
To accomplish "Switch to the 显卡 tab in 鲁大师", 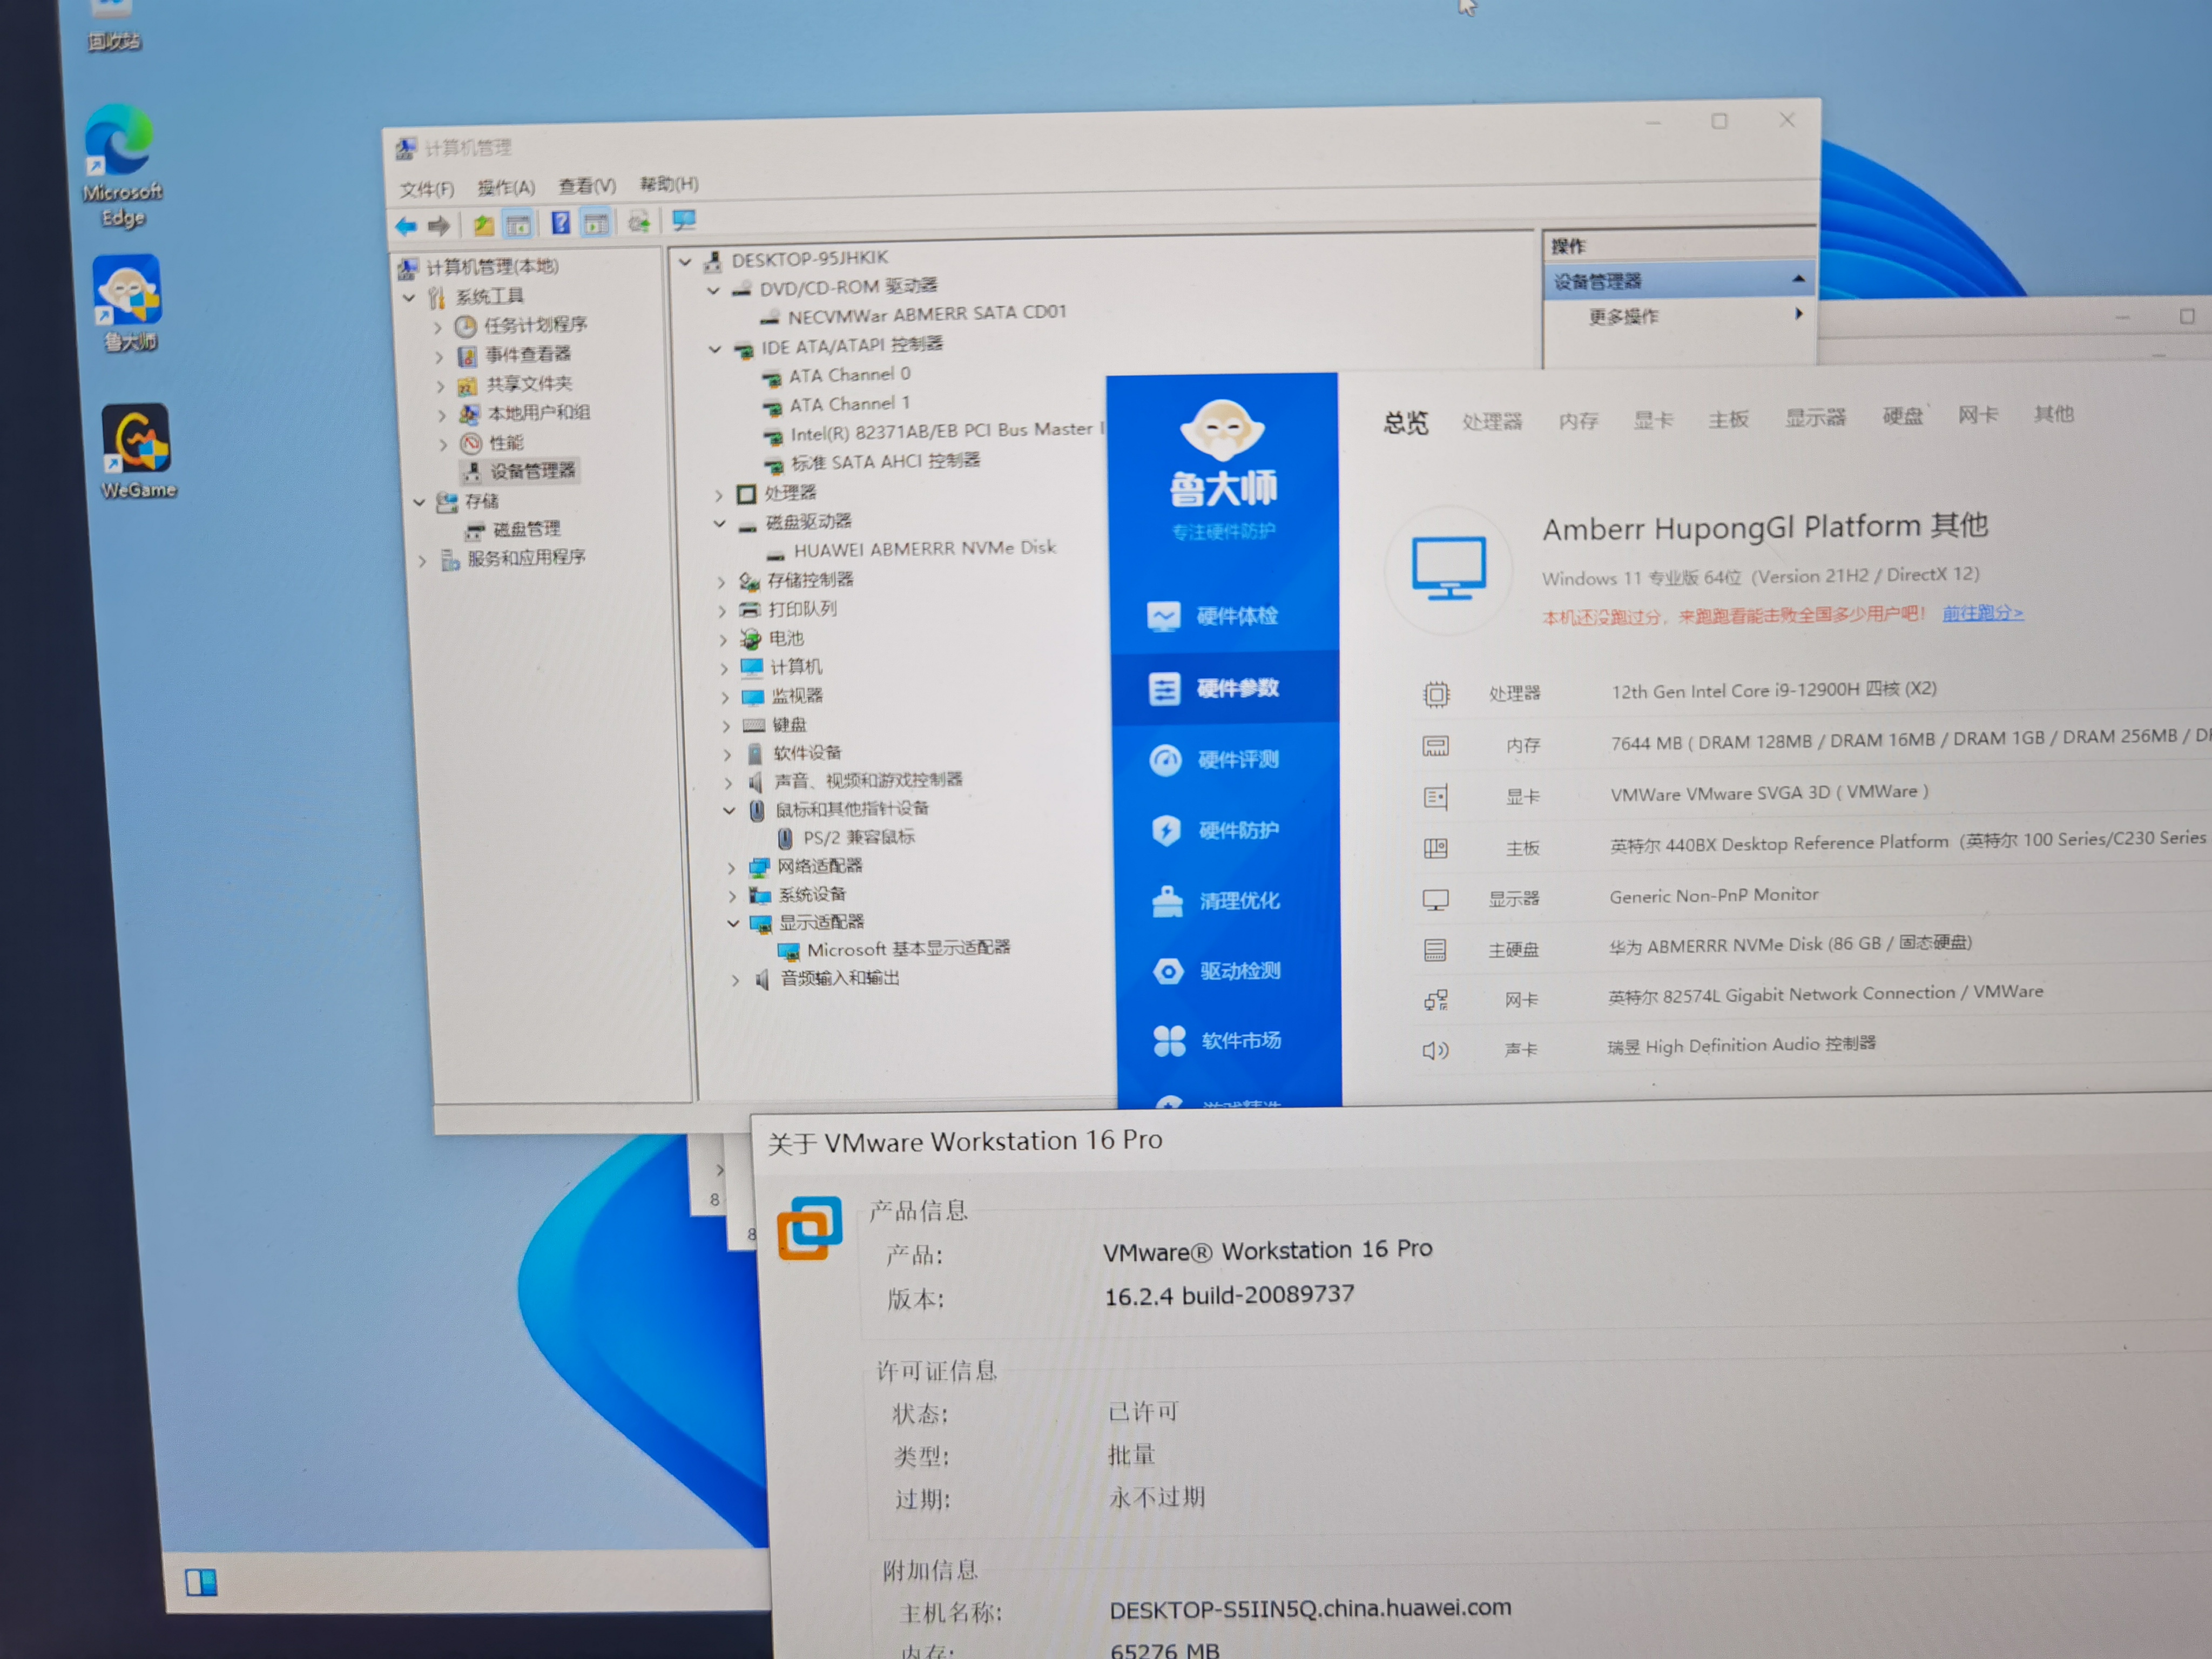I will [1653, 419].
